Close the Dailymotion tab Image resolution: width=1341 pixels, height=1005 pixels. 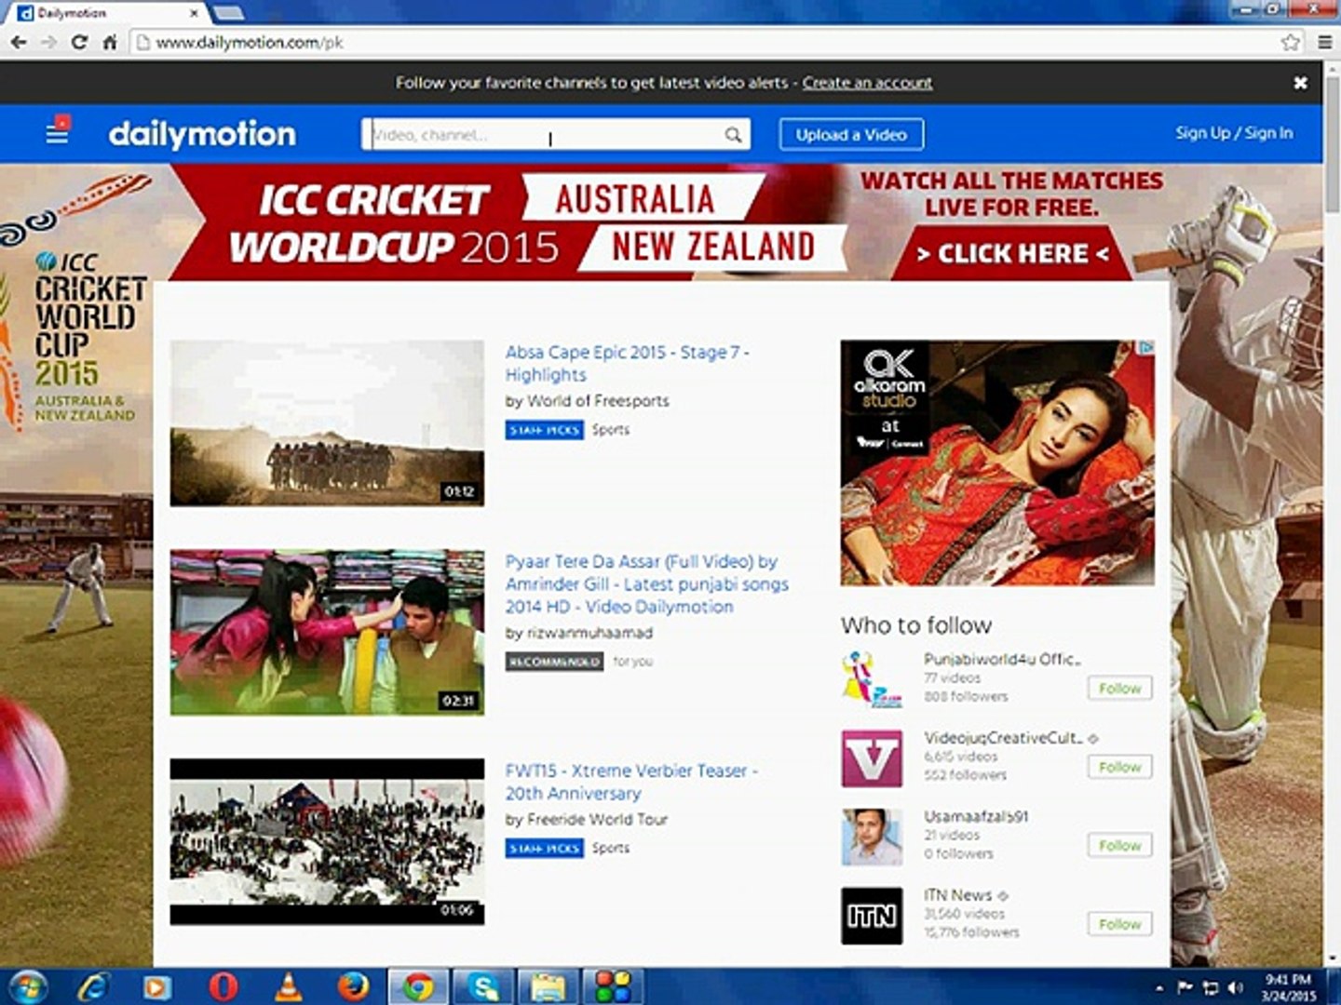(195, 13)
